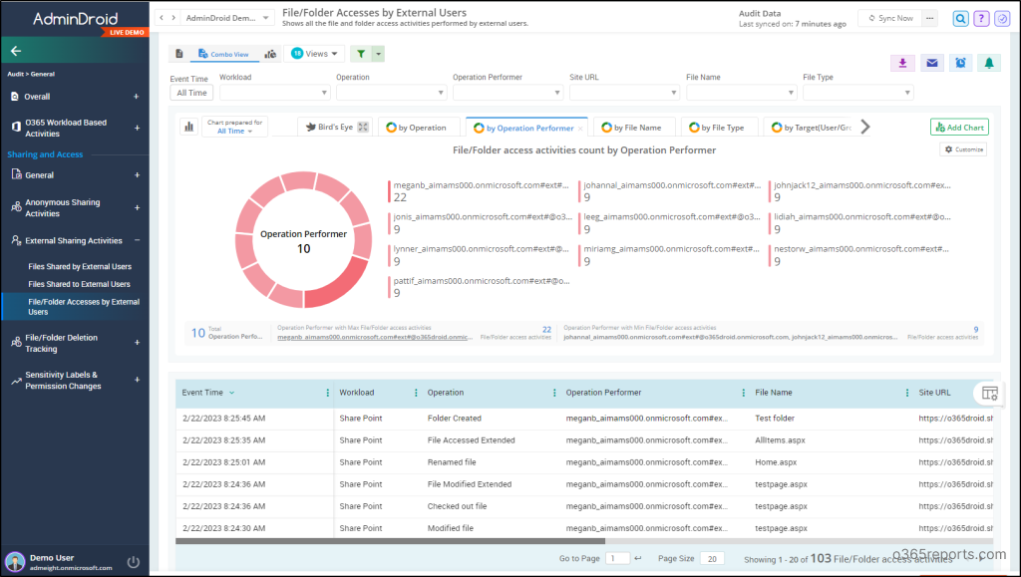Expand O365 Workload Based Activities section
Viewport: 1021px width, 577px height.
tap(137, 129)
